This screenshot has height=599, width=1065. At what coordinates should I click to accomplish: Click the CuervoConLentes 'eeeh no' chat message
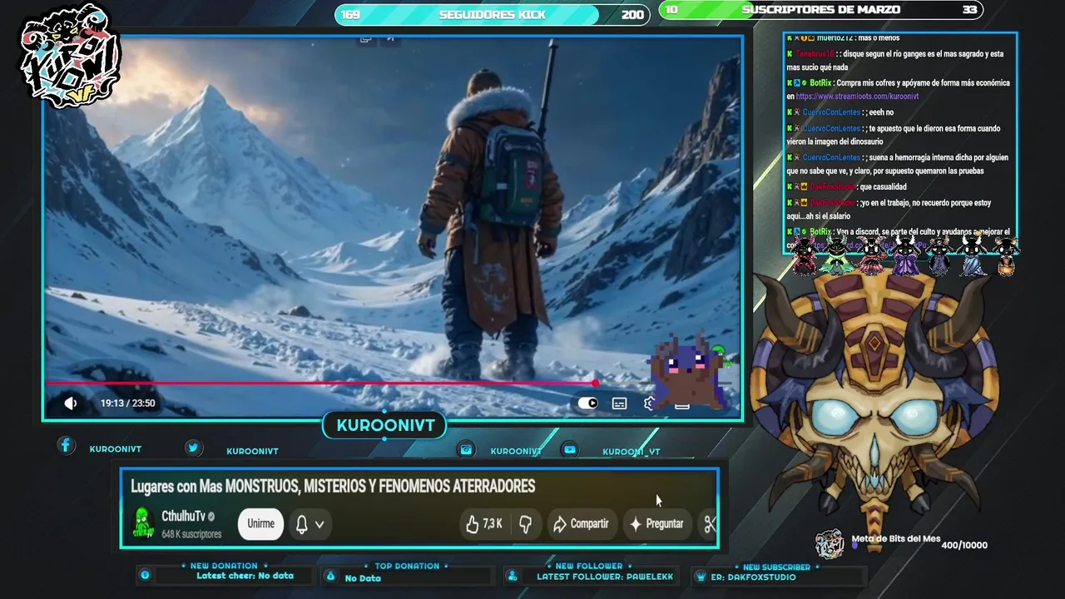coord(840,112)
